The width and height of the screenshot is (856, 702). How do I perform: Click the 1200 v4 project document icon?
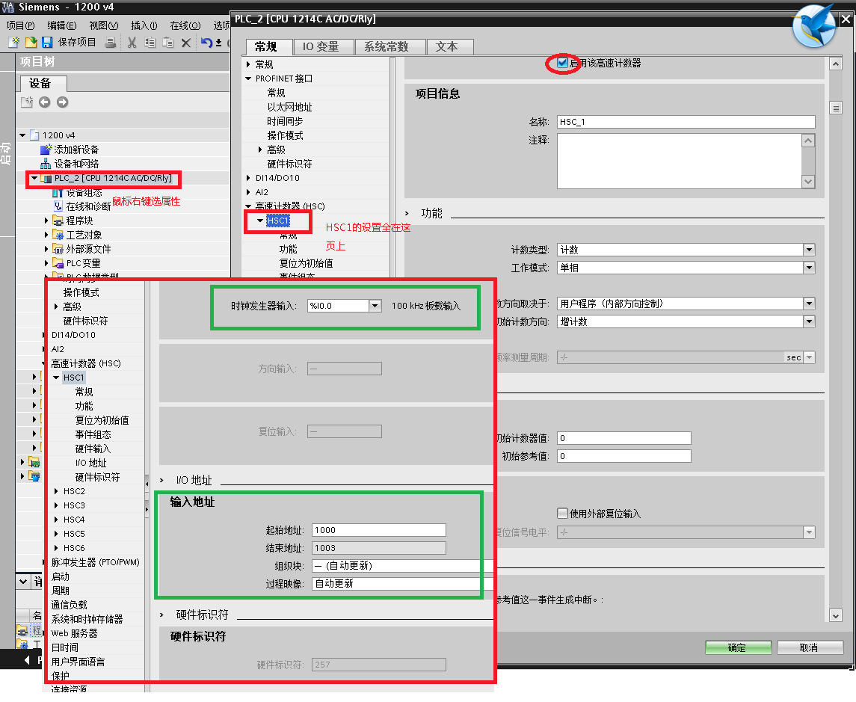click(34, 135)
